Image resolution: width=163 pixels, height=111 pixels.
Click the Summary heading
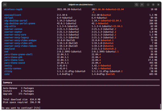(8, 83)
